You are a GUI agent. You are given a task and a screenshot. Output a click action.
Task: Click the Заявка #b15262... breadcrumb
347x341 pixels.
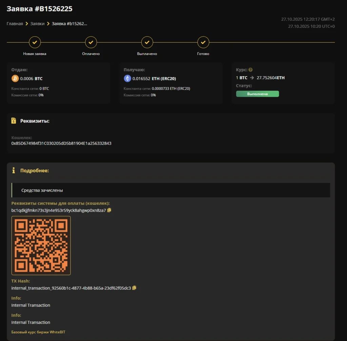point(69,24)
